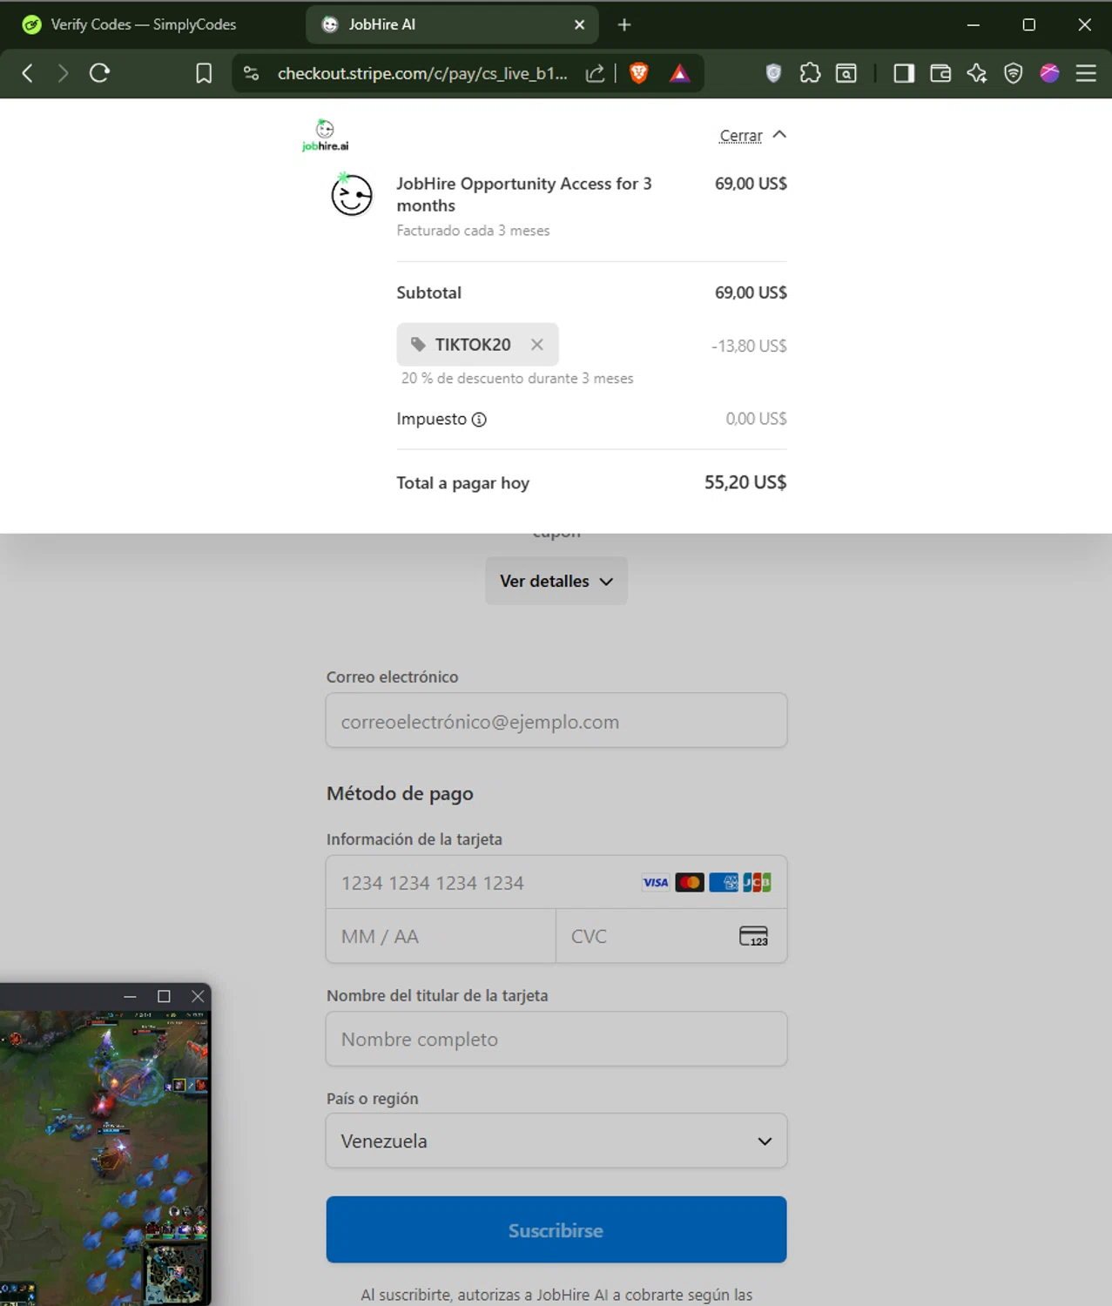Open the grey shield extension icon

[773, 73]
